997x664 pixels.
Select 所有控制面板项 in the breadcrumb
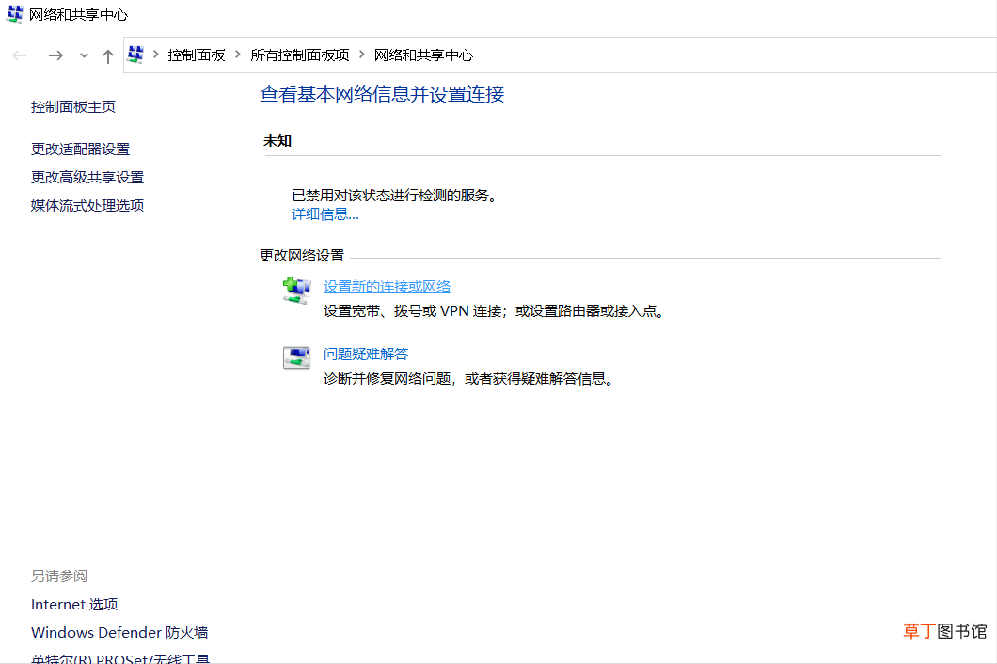[x=299, y=55]
